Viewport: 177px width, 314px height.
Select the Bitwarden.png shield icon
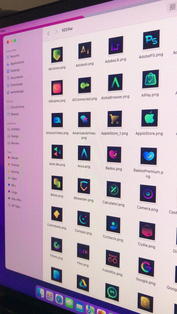click(x=84, y=186)
